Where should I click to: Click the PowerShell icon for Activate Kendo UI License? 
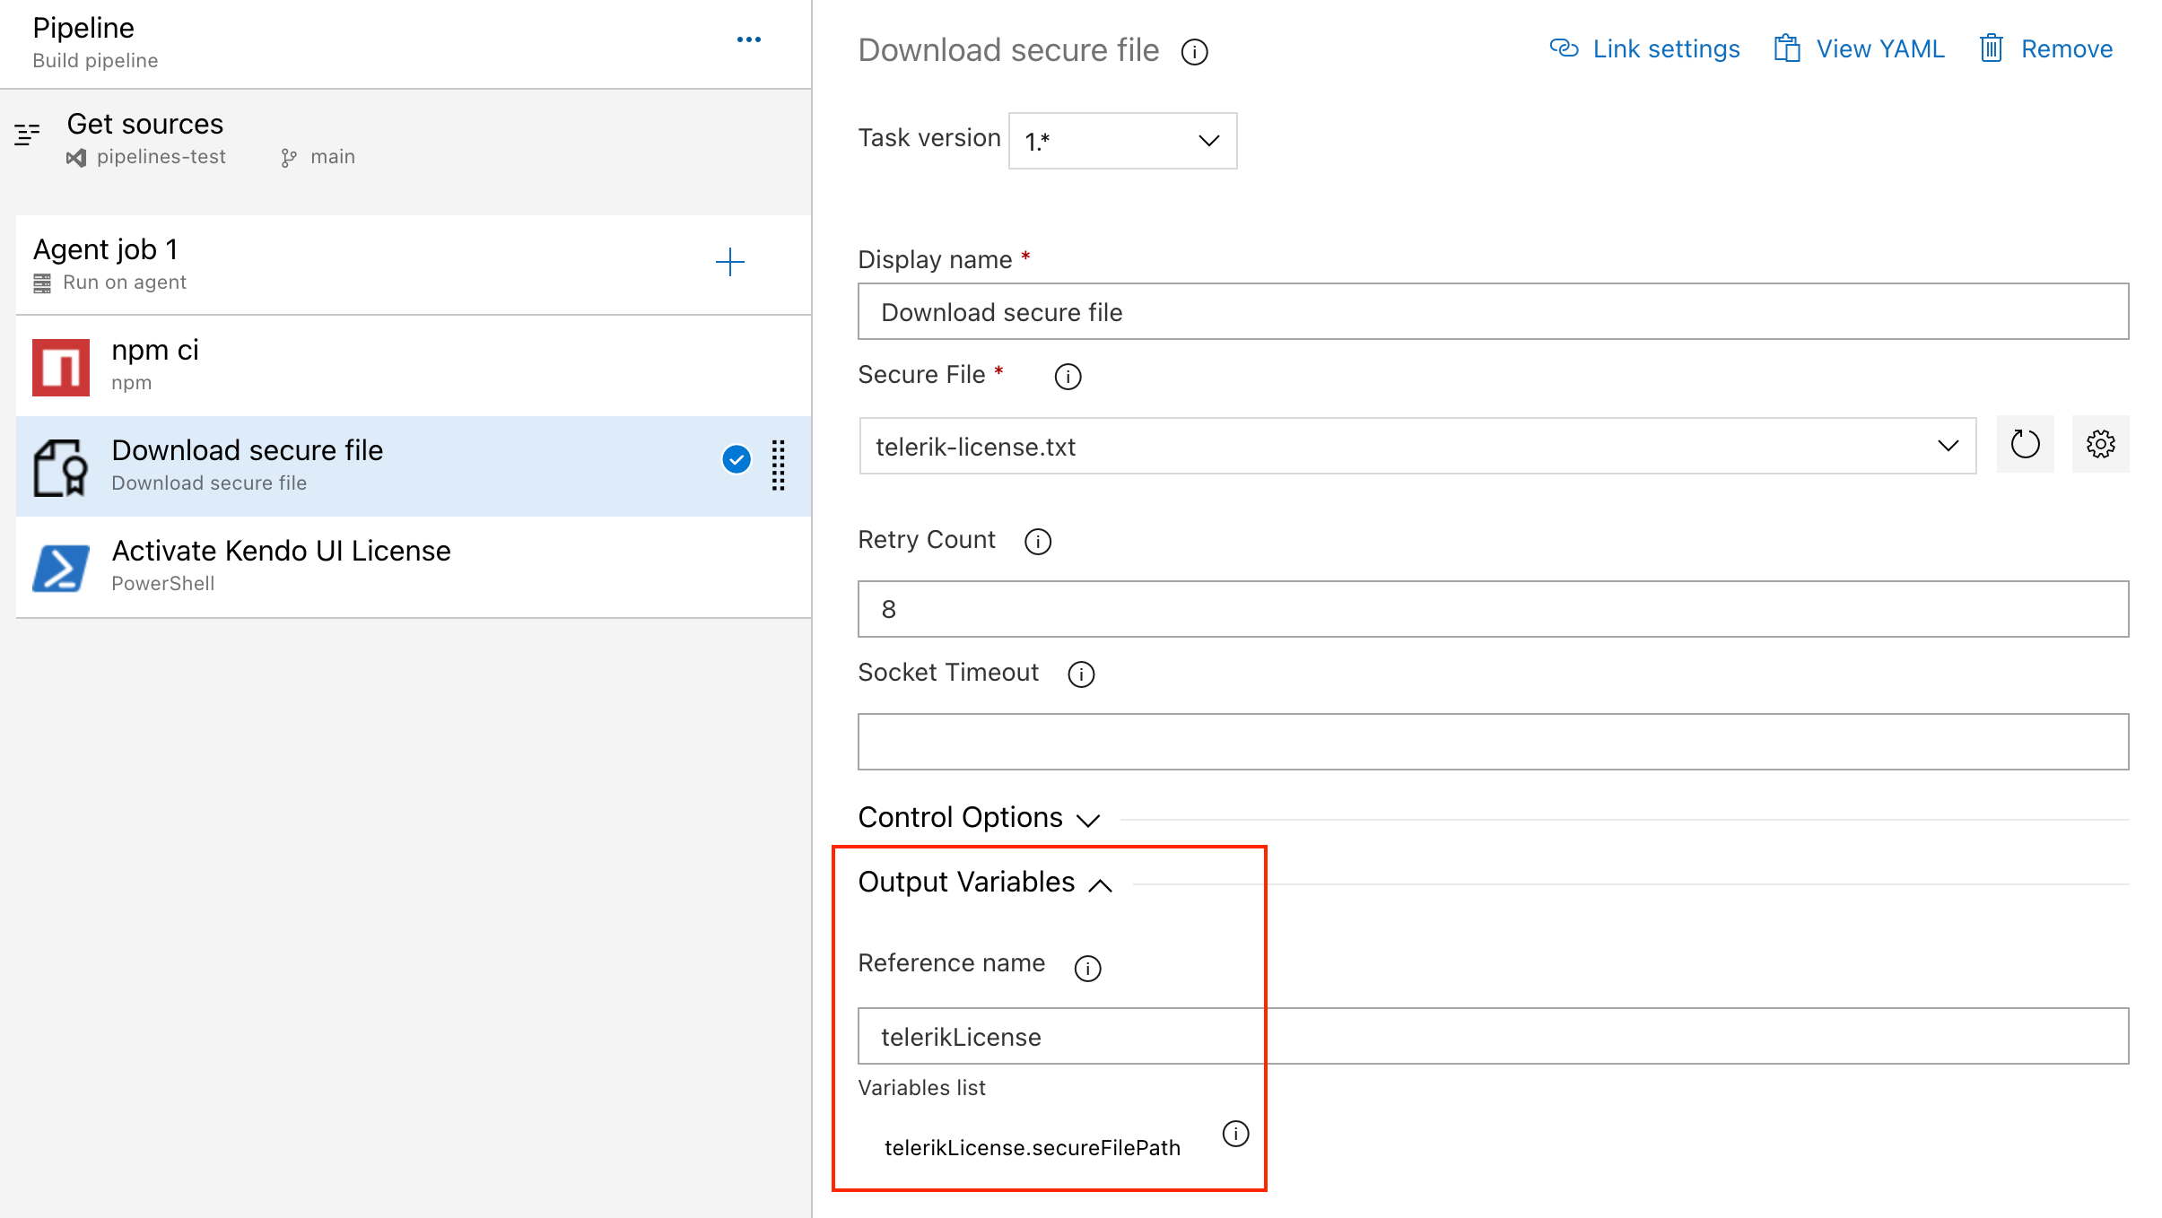(60, 567)
